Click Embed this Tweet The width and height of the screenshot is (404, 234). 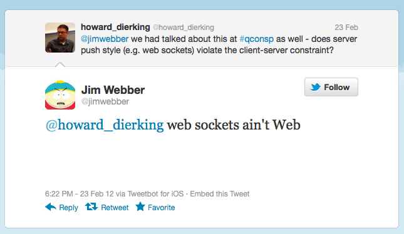tap(220, 193)
